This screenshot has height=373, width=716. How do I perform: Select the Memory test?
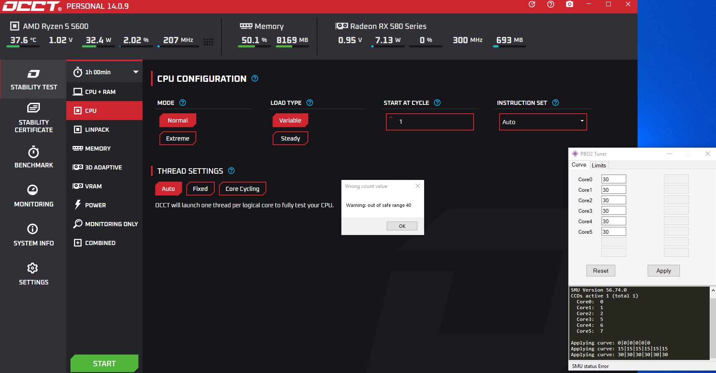coord(104,149)
